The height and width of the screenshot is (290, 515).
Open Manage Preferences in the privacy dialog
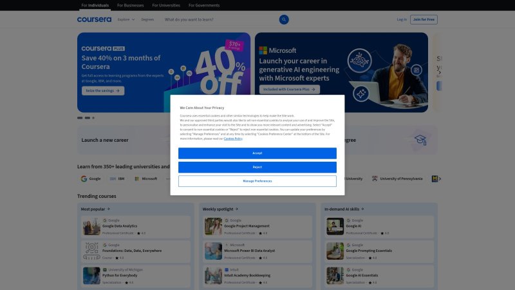tap(257, 181)
